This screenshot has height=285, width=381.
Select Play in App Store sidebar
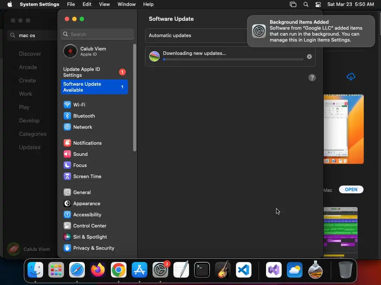[x=24, y=107]
